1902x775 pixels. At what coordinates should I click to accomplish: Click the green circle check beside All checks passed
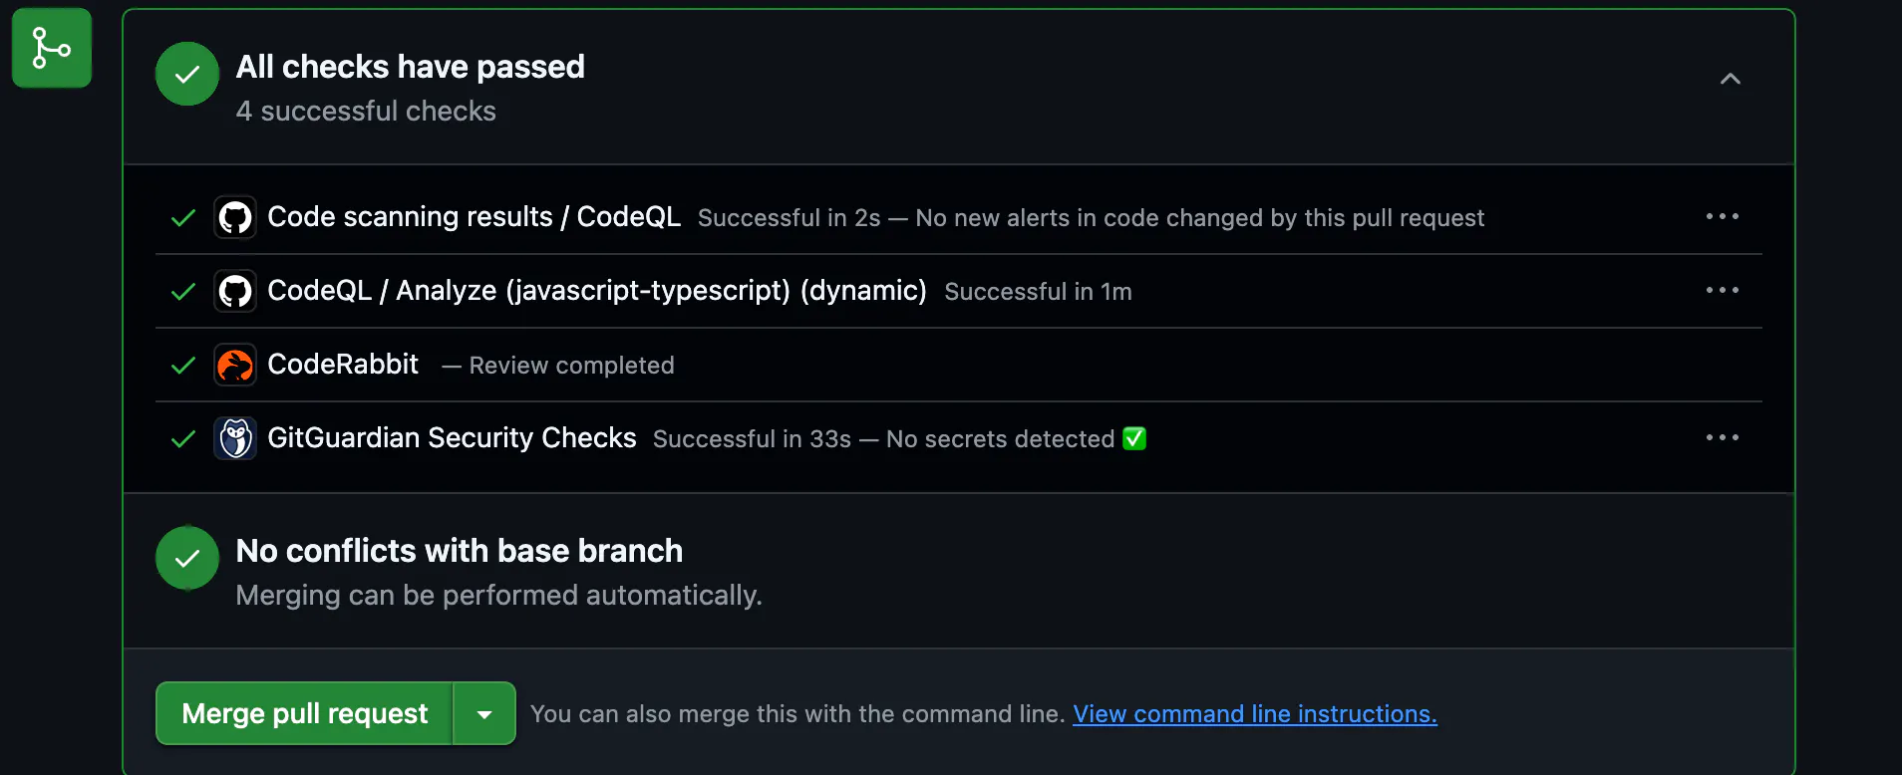point(187,74)
